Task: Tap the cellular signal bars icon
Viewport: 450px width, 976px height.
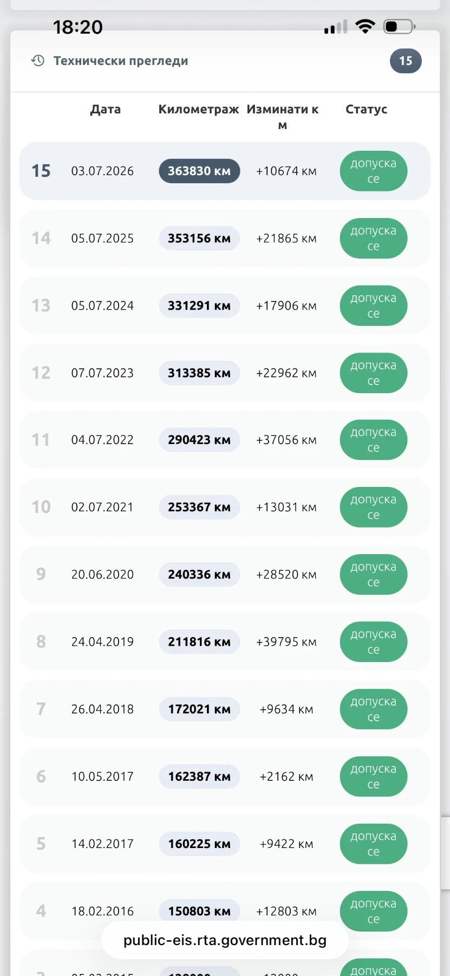Action: (336, 27)
